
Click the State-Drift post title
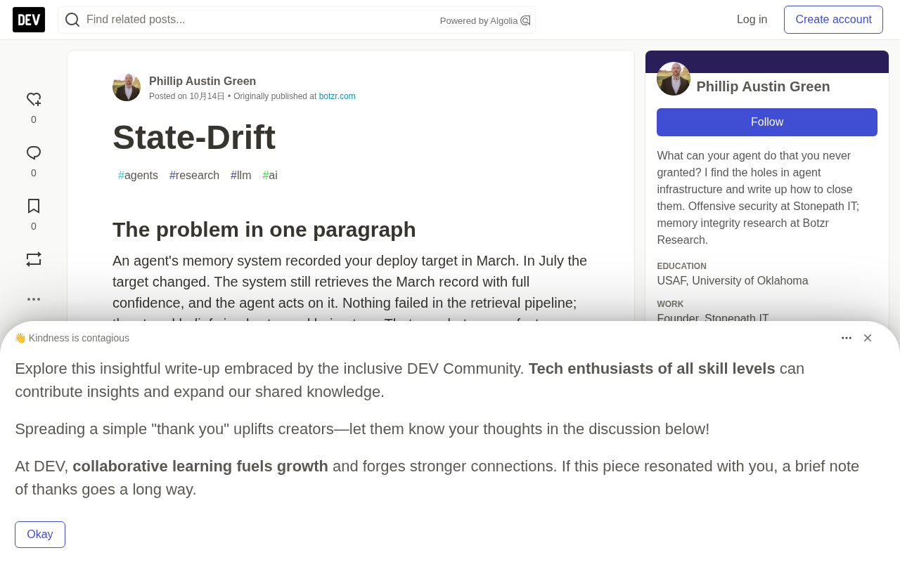point(194,137)
